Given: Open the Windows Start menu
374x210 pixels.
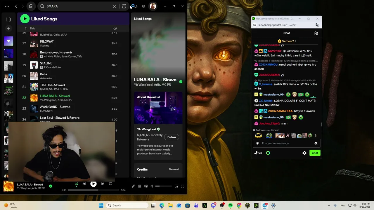Looking at the screenshot, I should tap(101, 205).
